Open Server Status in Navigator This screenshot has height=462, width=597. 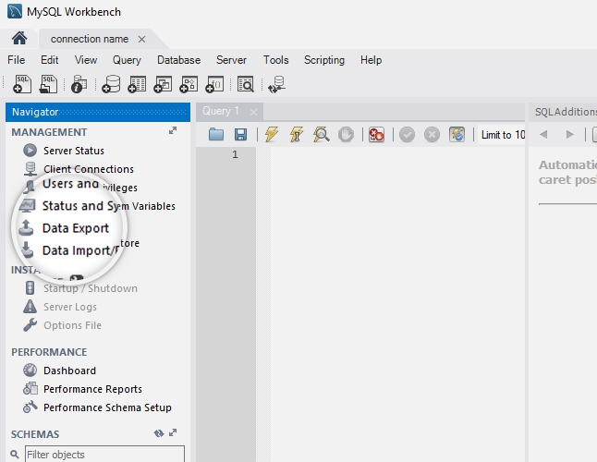[x=74, y=151]
